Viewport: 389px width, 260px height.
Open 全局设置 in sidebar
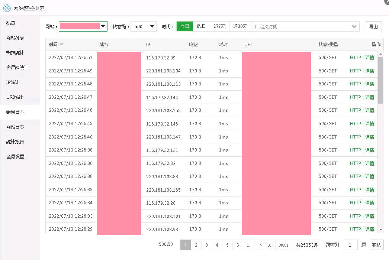[15, 157]
